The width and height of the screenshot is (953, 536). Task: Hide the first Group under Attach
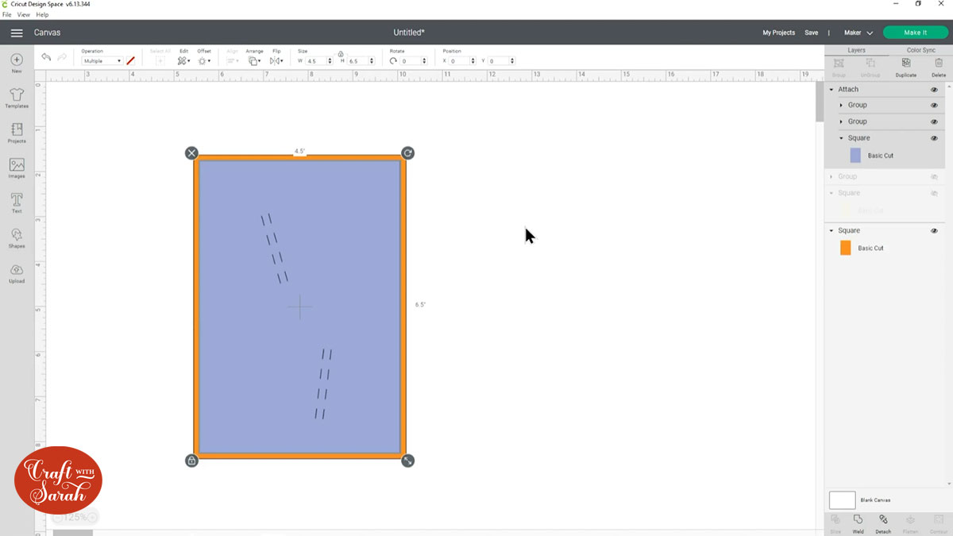click(934, 105)
